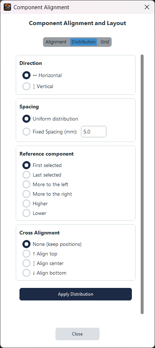Viewport: 155px width, 348px height.
Task: Click the Apply Distribution button
Action: click(x=76, y=294)
